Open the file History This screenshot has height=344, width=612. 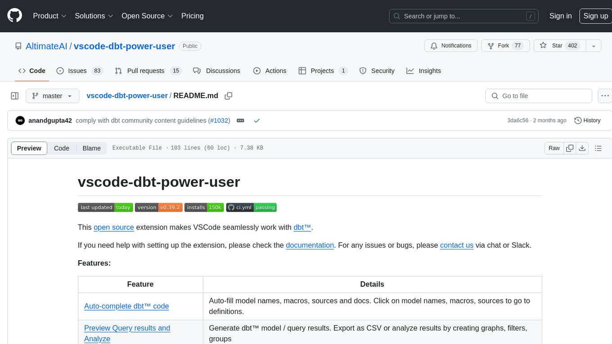pos(587,121)
